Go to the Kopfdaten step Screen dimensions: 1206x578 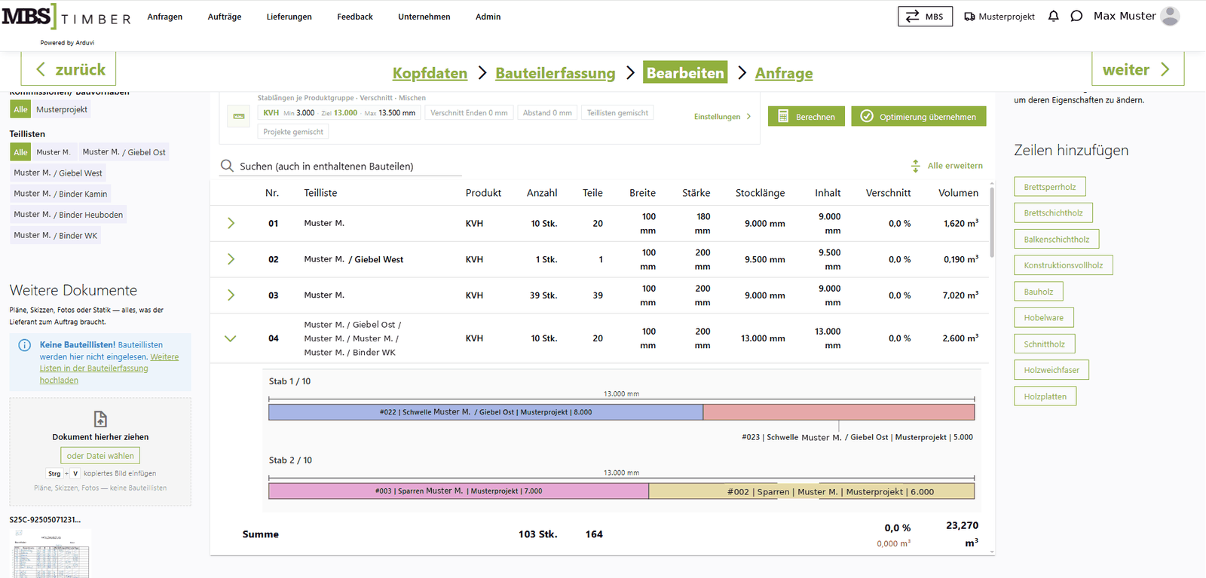tap(430, 73)
